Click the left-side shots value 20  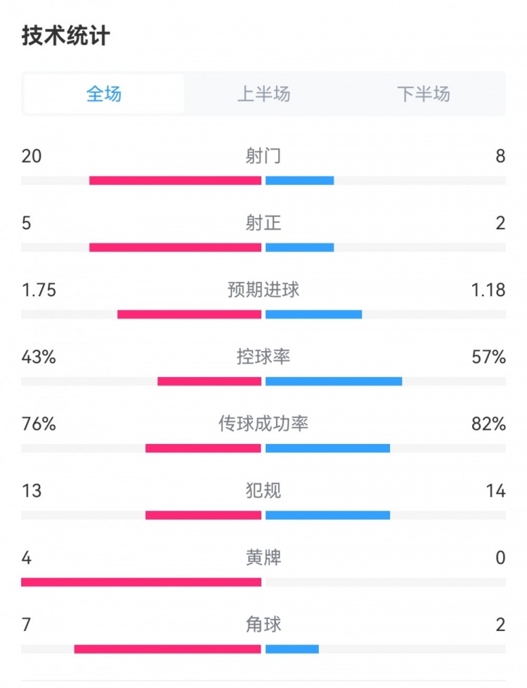32,156
